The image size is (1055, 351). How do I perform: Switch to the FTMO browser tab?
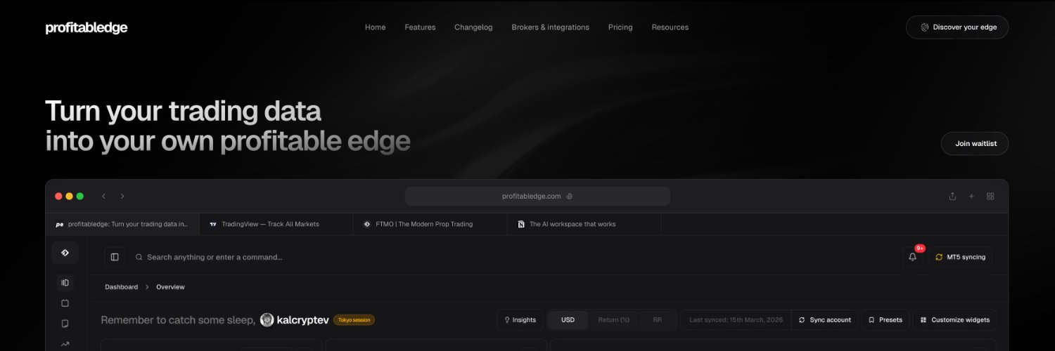coord(430,224)
